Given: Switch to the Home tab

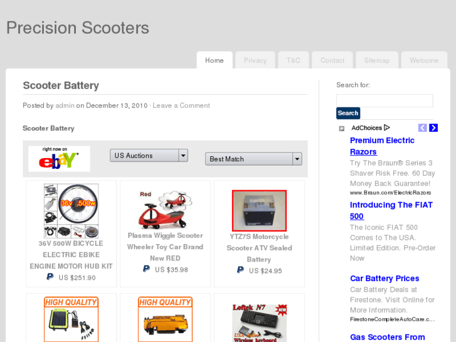Looking at the screenshot, I should coord(215,60).
